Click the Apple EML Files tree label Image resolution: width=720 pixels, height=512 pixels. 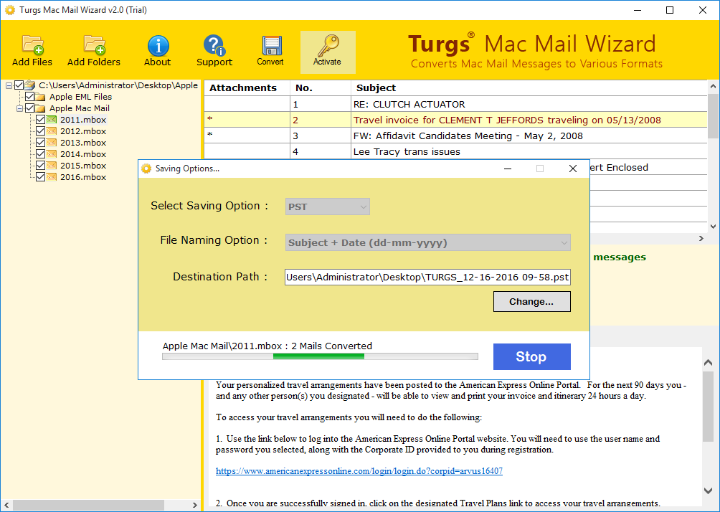(81, 97)
